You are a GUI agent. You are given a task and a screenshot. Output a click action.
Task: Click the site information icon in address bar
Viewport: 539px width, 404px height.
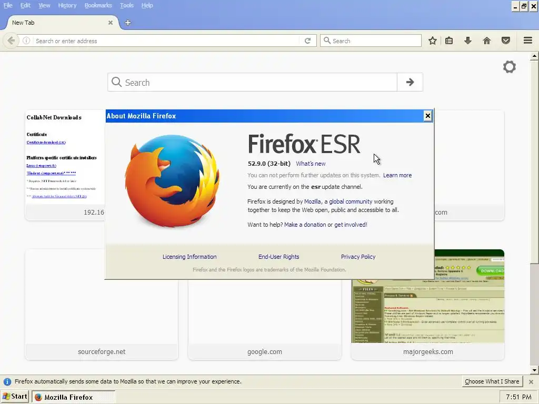coord(26,41)
